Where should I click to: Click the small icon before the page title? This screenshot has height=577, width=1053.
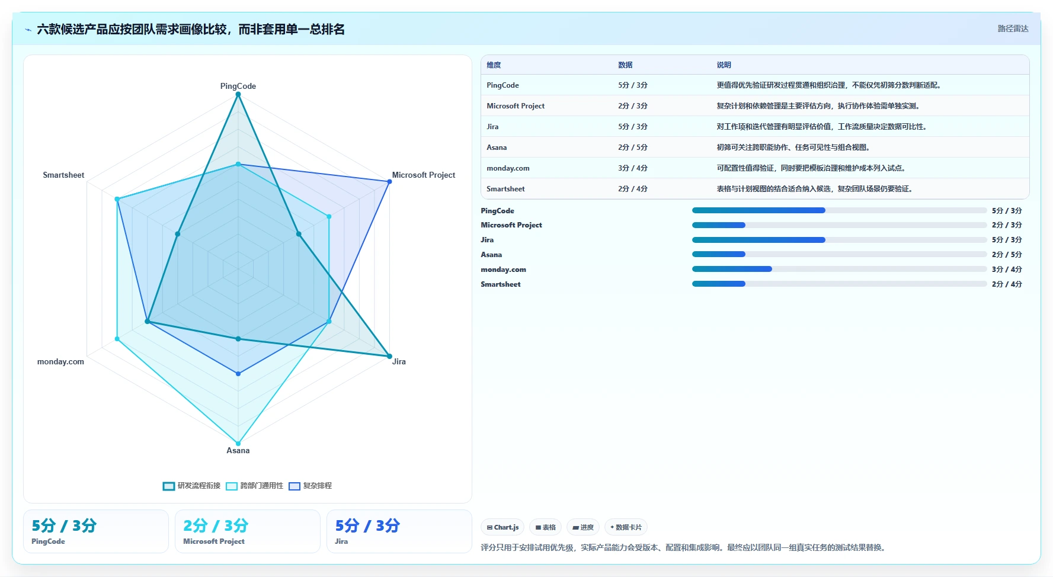click(28, 30)
